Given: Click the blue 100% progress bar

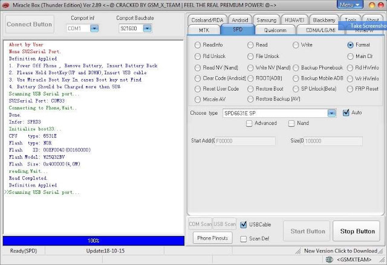Looking at the screenshot, I should (x=94, y=241).
